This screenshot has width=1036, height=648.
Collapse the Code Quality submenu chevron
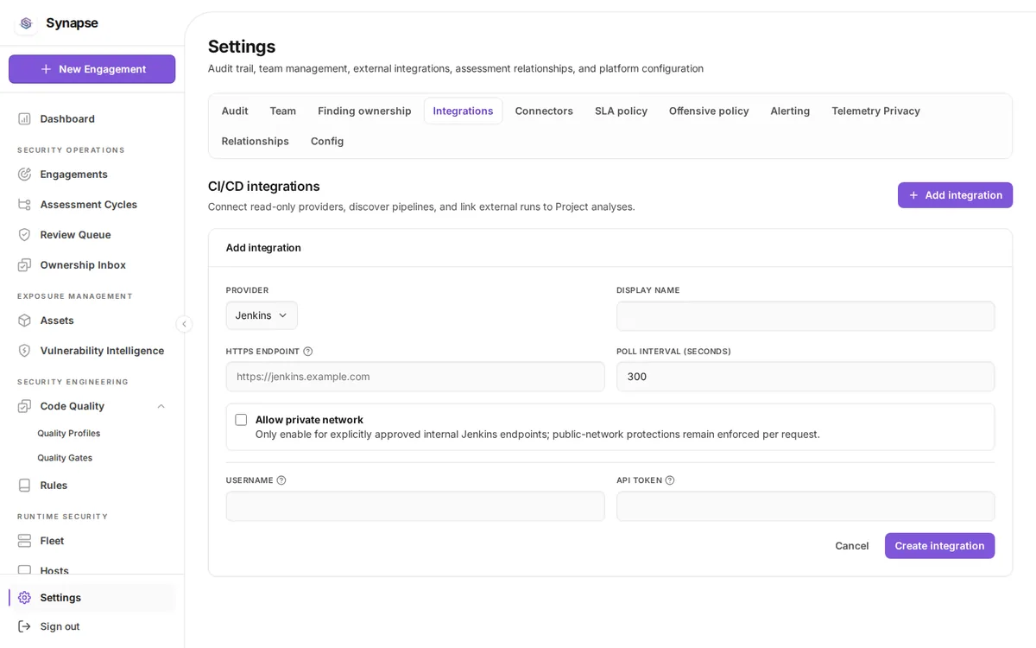(x=161, y=406)
